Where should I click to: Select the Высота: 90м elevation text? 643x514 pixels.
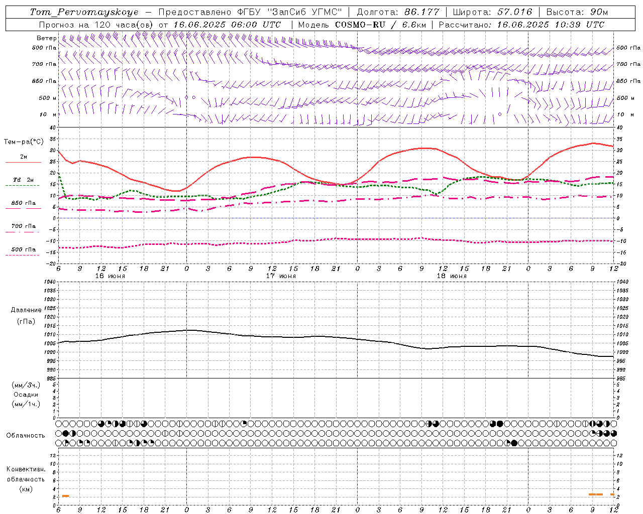(577, 12)
